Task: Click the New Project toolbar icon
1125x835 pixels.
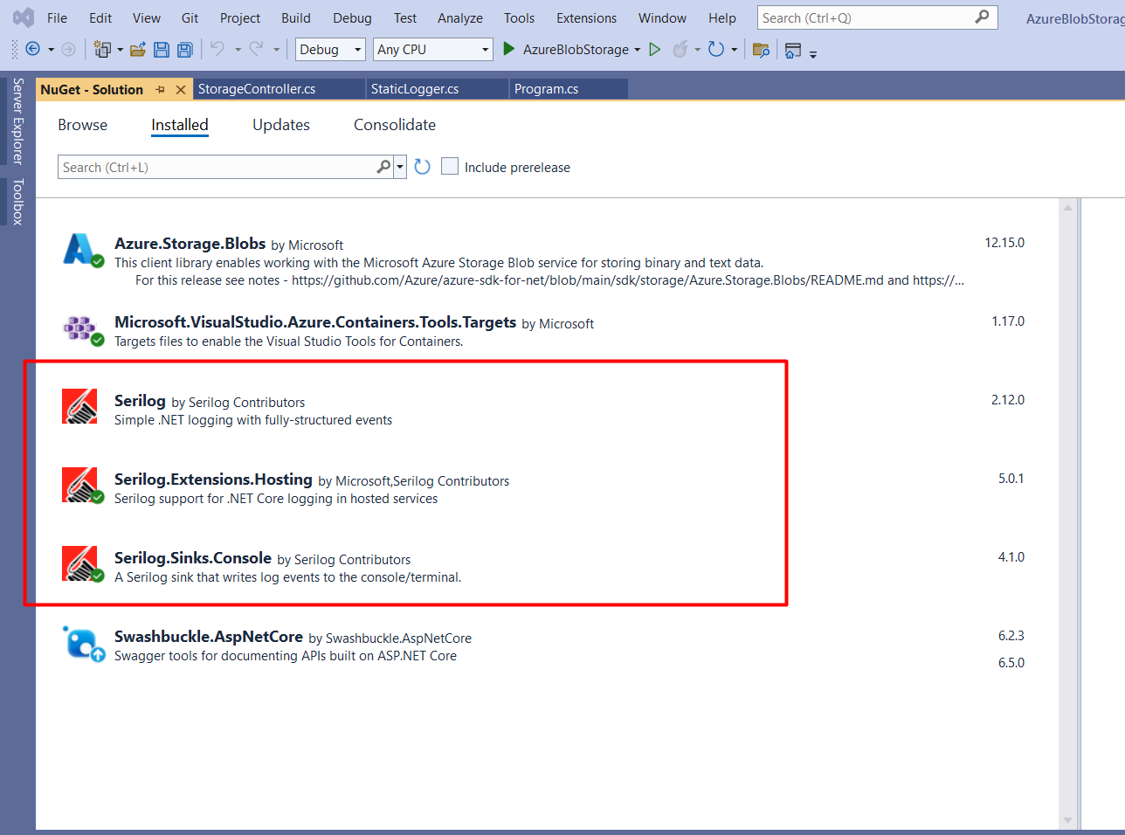Action: [102, 50]
